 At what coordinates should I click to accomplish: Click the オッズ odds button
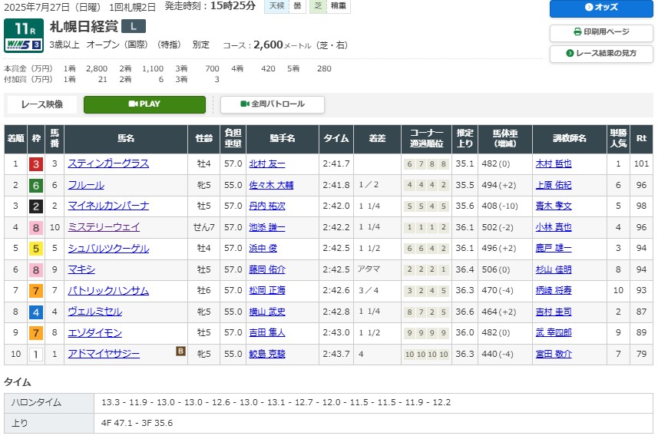(600, 8)
